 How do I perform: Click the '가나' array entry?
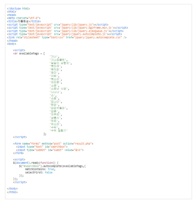(x=54, y=57)
